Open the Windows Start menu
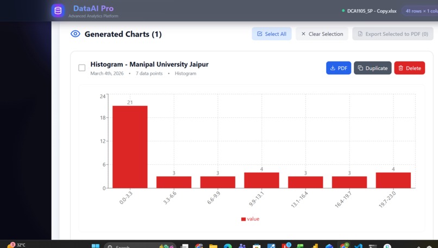The image size is (438, 248). coord(96,246)
